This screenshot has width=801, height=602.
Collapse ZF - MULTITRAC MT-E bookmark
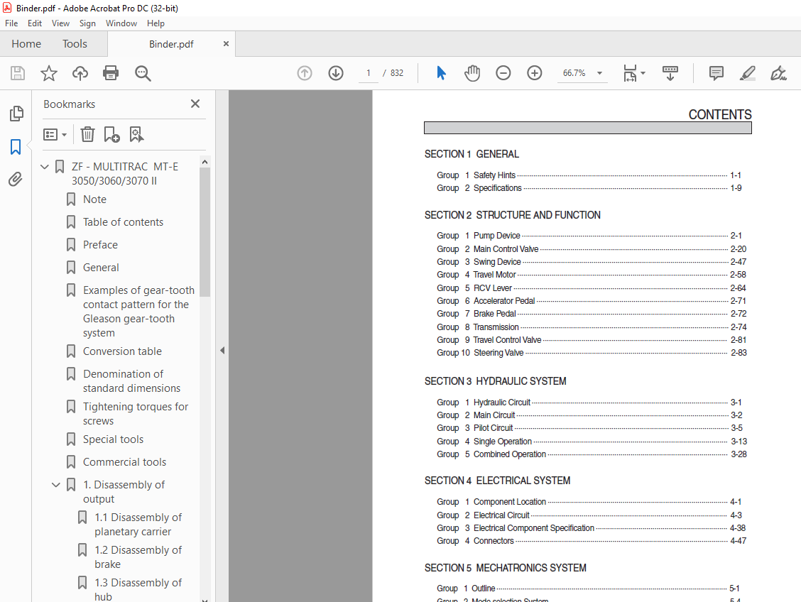(x=45, y=166)
